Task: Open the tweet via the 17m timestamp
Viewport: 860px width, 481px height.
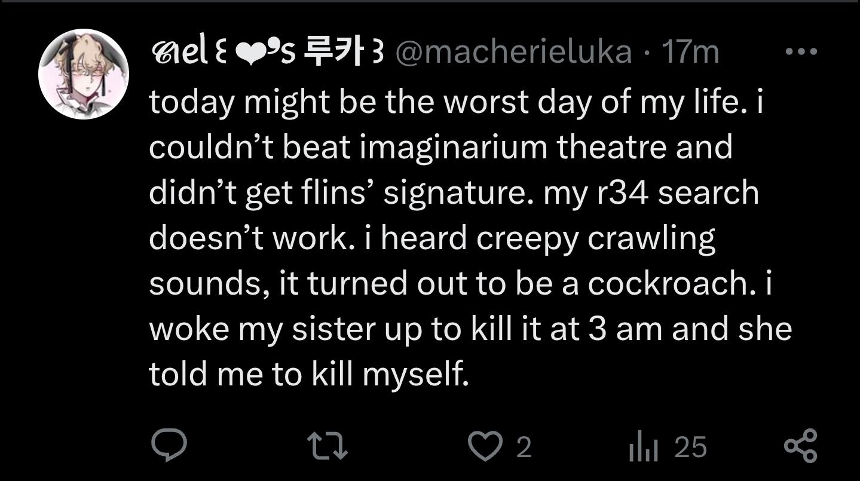Action: [690, 53]
